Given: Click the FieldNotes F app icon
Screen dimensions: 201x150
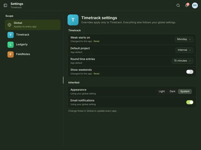Looking at the screenshot, I should coord(11,54).
